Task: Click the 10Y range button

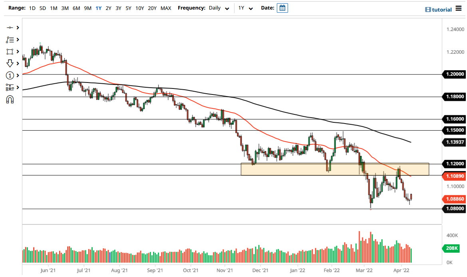Action: click(x=139, y=8)
